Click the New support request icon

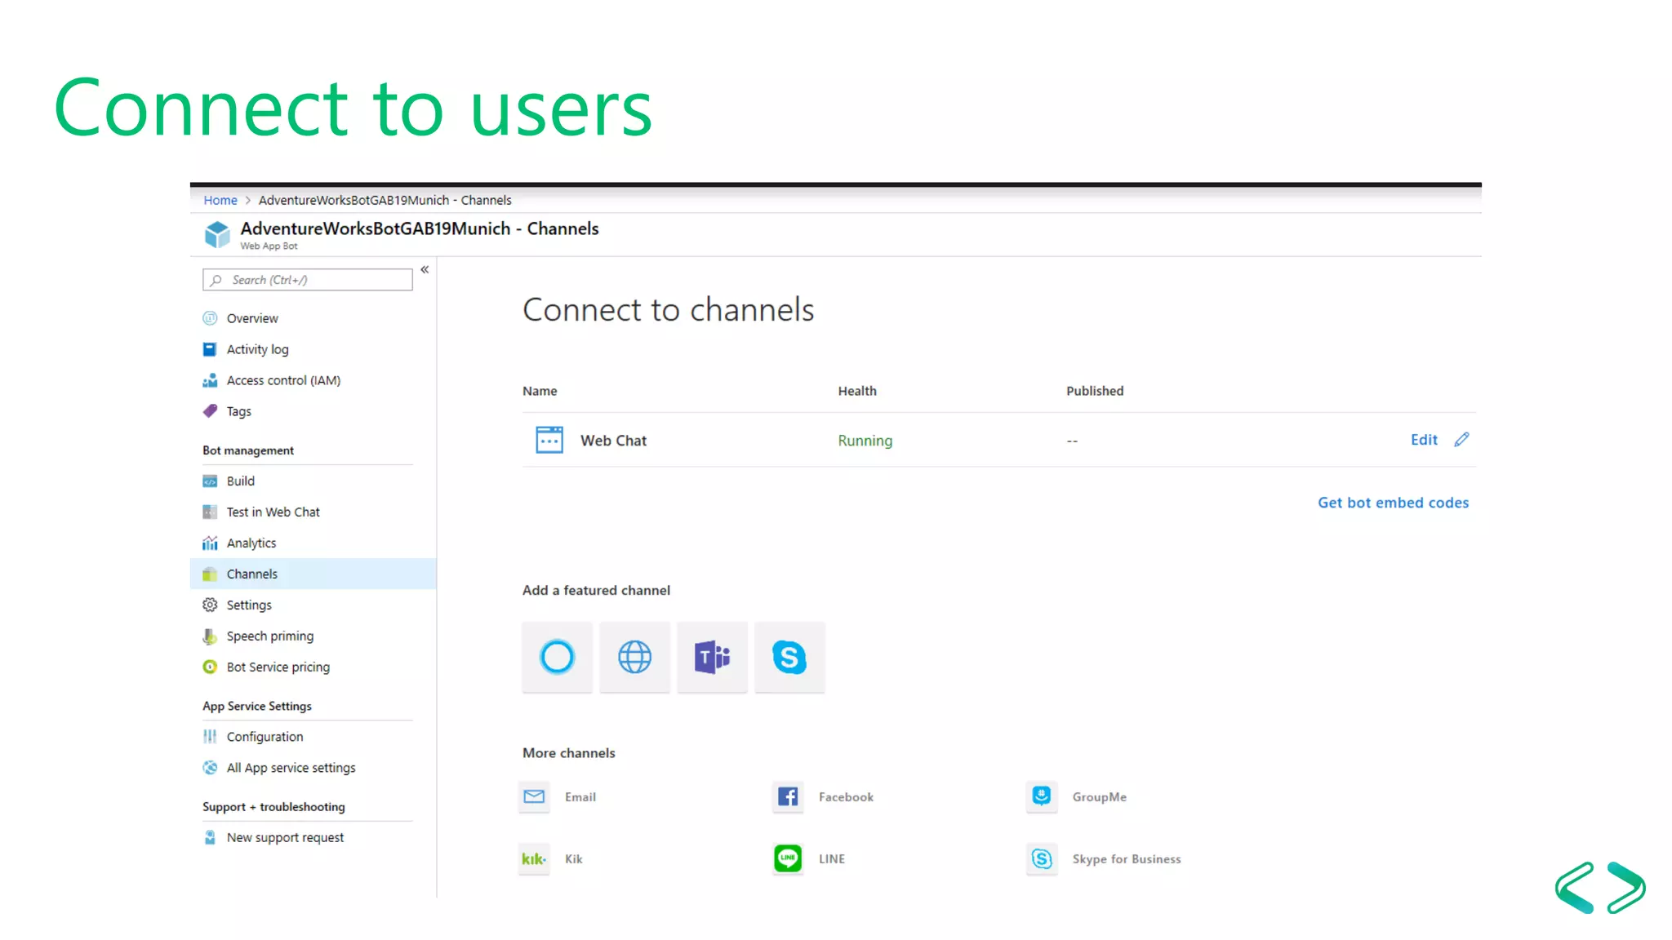(210, 838)
